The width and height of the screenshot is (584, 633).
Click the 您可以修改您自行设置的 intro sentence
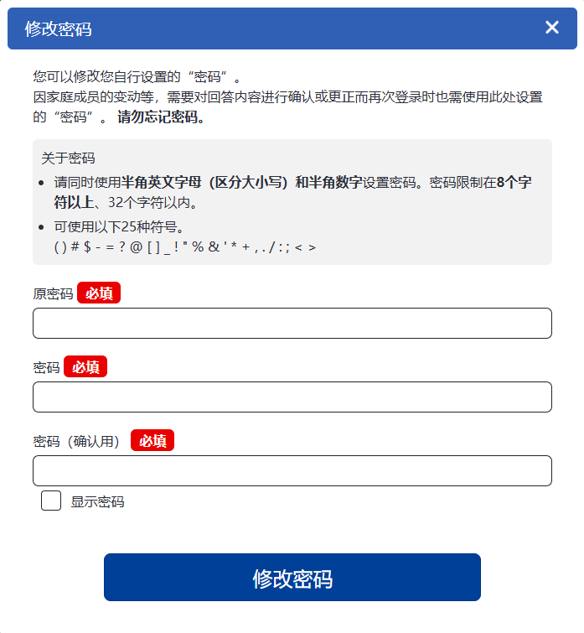pos(136,76)
